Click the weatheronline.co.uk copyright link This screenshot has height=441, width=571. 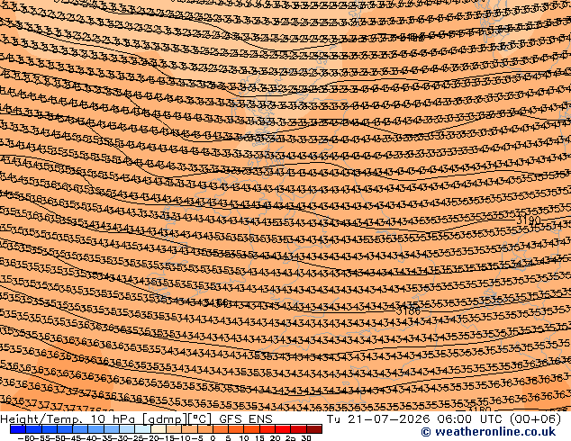tap(488, 432)
